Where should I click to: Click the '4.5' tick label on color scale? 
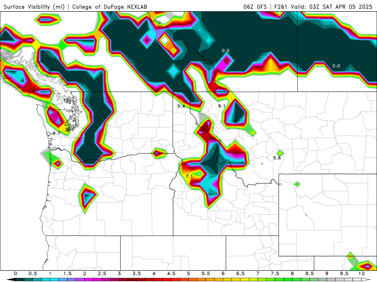171,274
